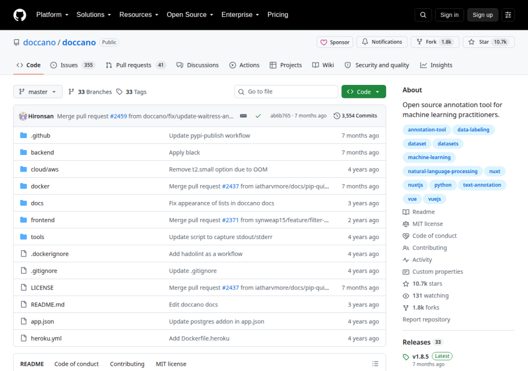Open the README outline list icon

point(375,364)
